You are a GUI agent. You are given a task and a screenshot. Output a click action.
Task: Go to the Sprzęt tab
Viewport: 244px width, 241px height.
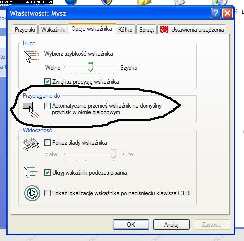(x=146, y=30)
